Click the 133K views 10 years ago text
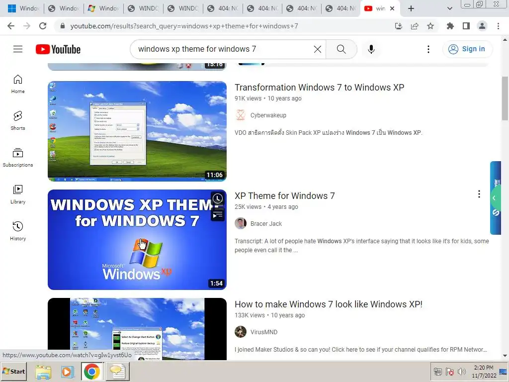Viewport: 509px width, 382px height. pyautogui.click(x=270, y=315)
